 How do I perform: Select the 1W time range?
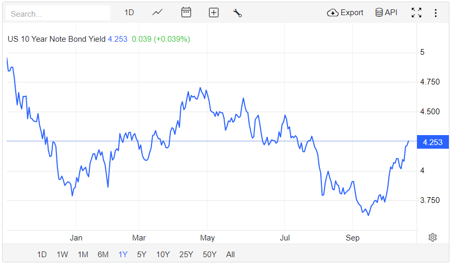pyautogui.click(x=62, y=255)
